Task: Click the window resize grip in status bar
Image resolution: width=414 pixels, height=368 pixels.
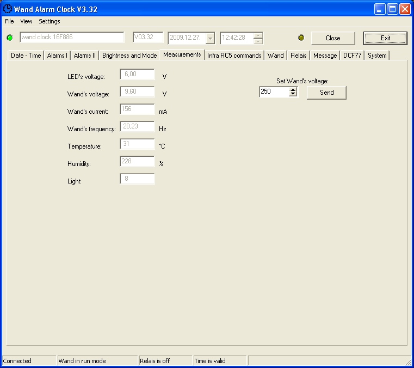Action: pyautogui.click(x=408, y=361)
